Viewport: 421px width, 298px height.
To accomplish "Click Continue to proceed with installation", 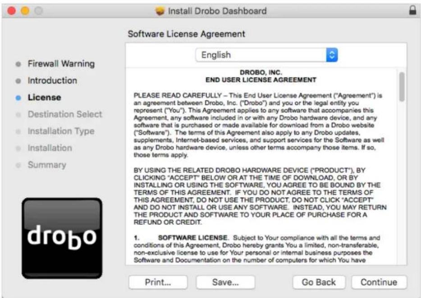I will 379,282.
